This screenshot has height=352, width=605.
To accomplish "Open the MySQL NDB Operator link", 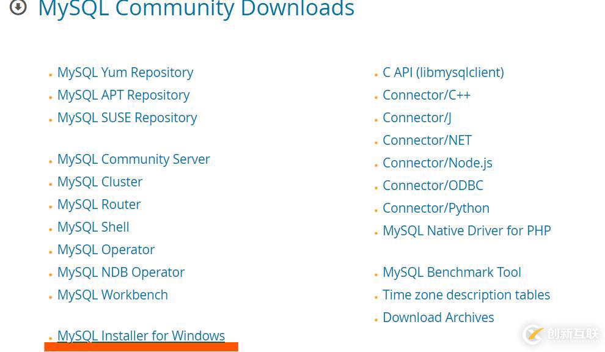I will tap(121, 273).
